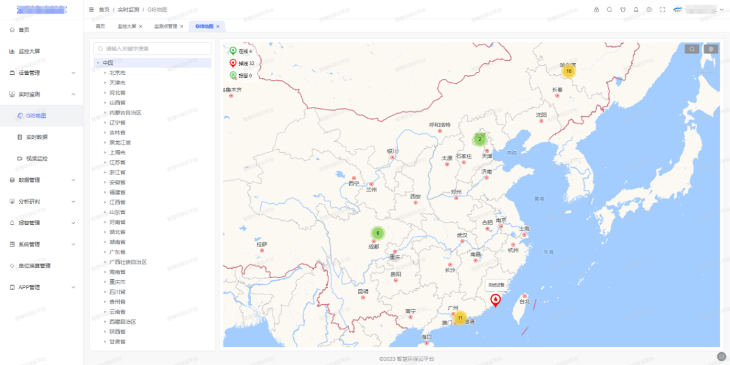Open the notification bell in top bar
The height and width of the screenshot is (365, 730).
(636, 10)
